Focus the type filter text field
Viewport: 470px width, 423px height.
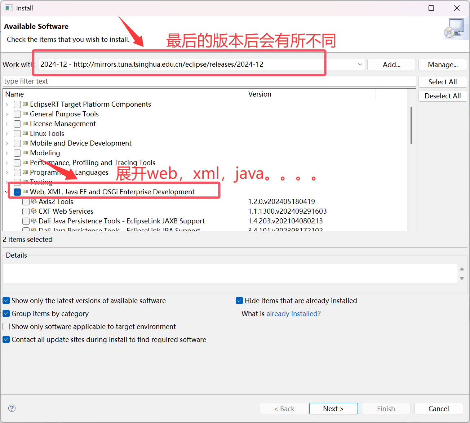(x=209, y=81)
